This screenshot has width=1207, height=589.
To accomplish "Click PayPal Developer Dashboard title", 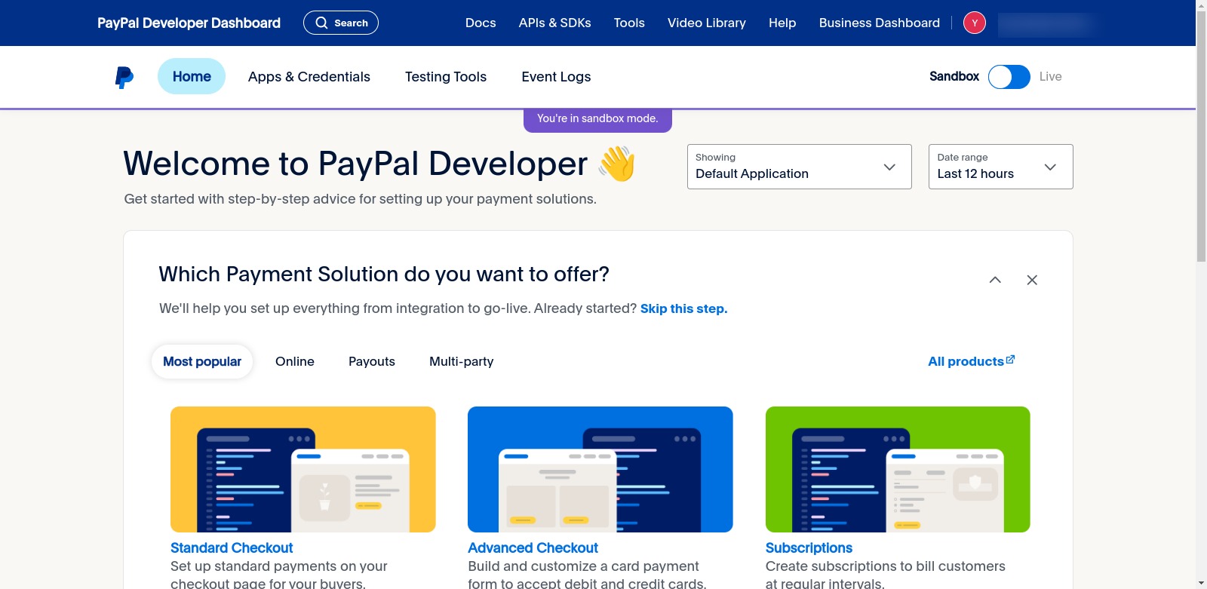I will (189, 23).
